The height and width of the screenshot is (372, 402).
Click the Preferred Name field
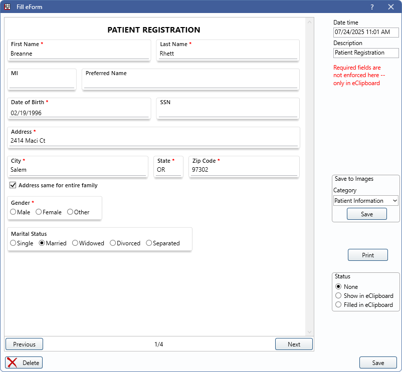190,84
